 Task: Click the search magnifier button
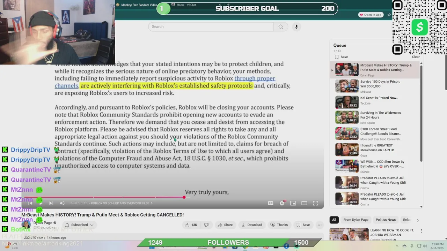(280, 27)
